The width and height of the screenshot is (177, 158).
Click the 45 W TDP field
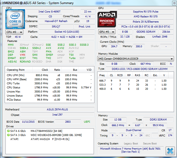pyautogui.click(x=18, y=37)
